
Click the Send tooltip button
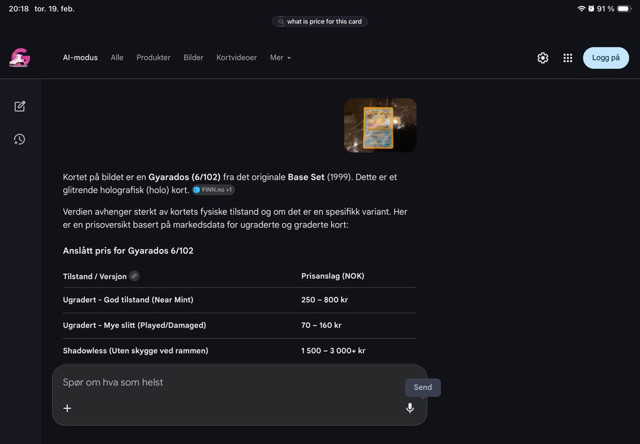click(423, 387)
